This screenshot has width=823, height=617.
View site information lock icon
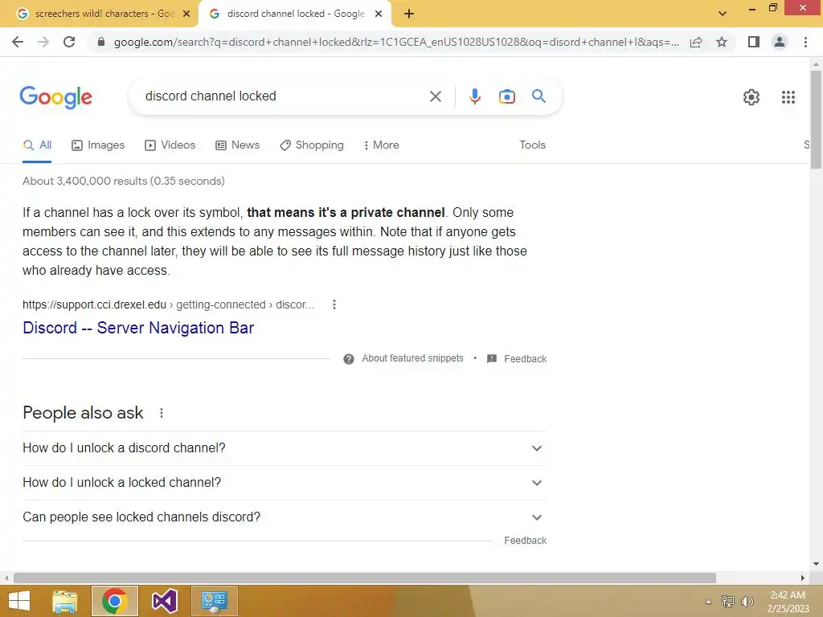[x=101, y=42]
